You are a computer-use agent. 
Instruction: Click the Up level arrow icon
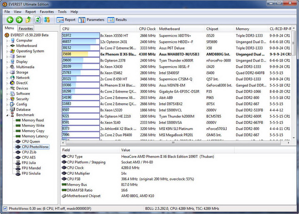28,20
